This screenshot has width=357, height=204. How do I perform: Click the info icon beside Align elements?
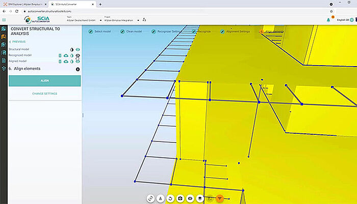coord(78,69)
